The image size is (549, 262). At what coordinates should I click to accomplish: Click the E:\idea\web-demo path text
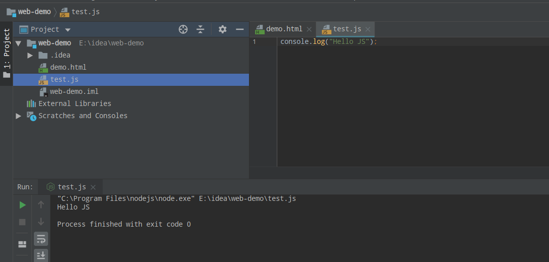[111, 43]
